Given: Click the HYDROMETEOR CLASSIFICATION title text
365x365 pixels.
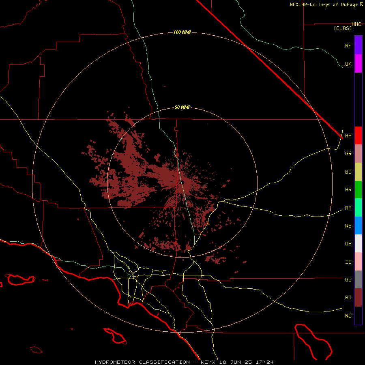Looking at the screenshot, I should [x=142, y=362].
